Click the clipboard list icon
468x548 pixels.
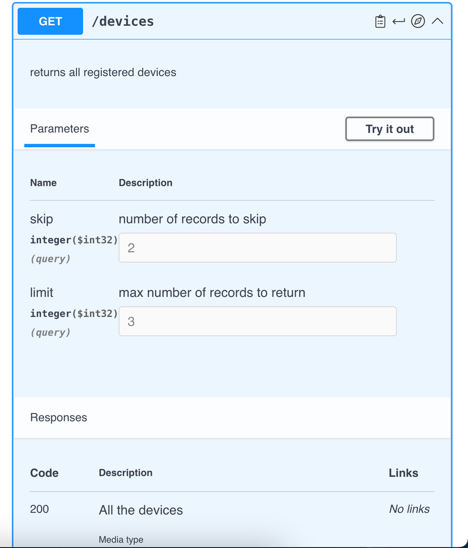tap(380, 21)
